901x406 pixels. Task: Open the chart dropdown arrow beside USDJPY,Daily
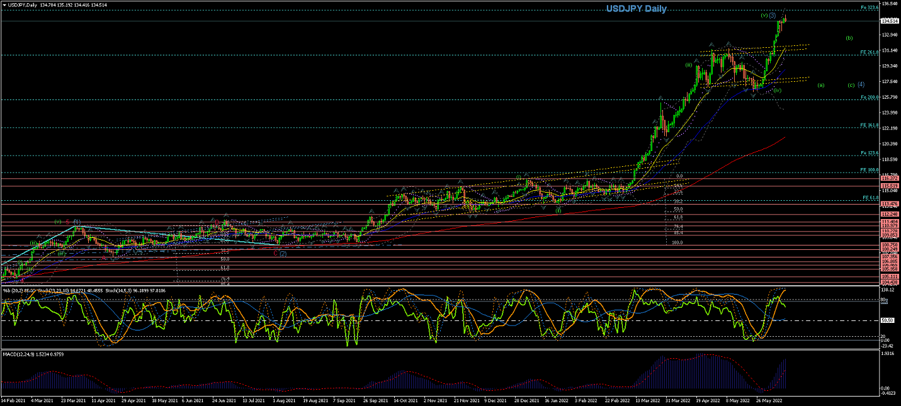tap(4, 4)
